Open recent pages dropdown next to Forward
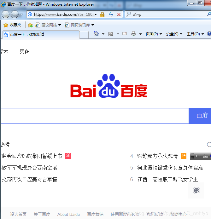This screenshot has width=211, height=219. pyautogui.click(x=21, y=14)
